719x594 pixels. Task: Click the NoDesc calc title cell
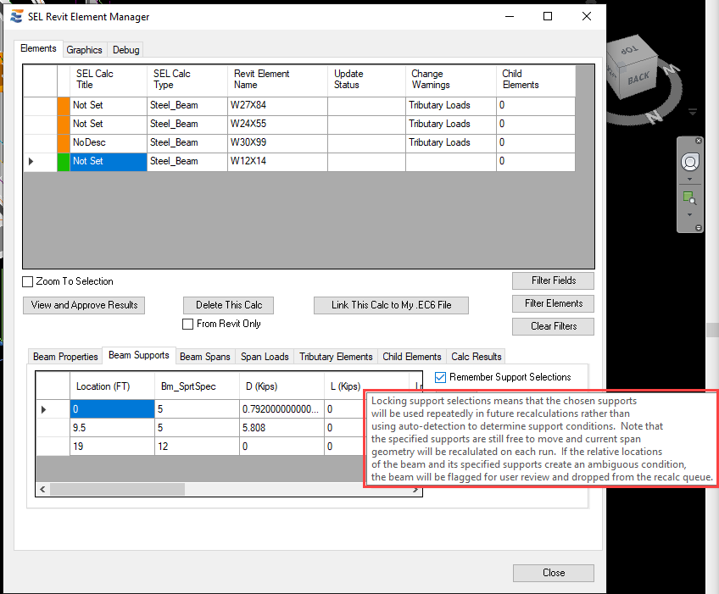point(109,143)
